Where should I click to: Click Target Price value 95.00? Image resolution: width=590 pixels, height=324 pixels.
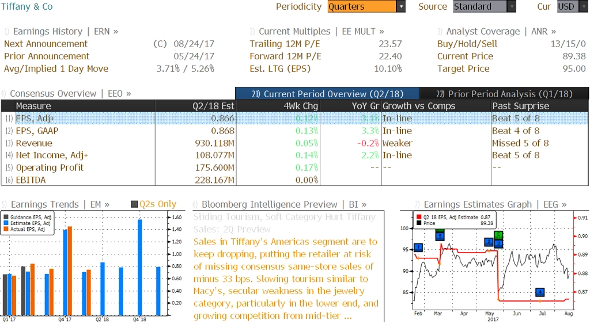[x=574, y=69]
